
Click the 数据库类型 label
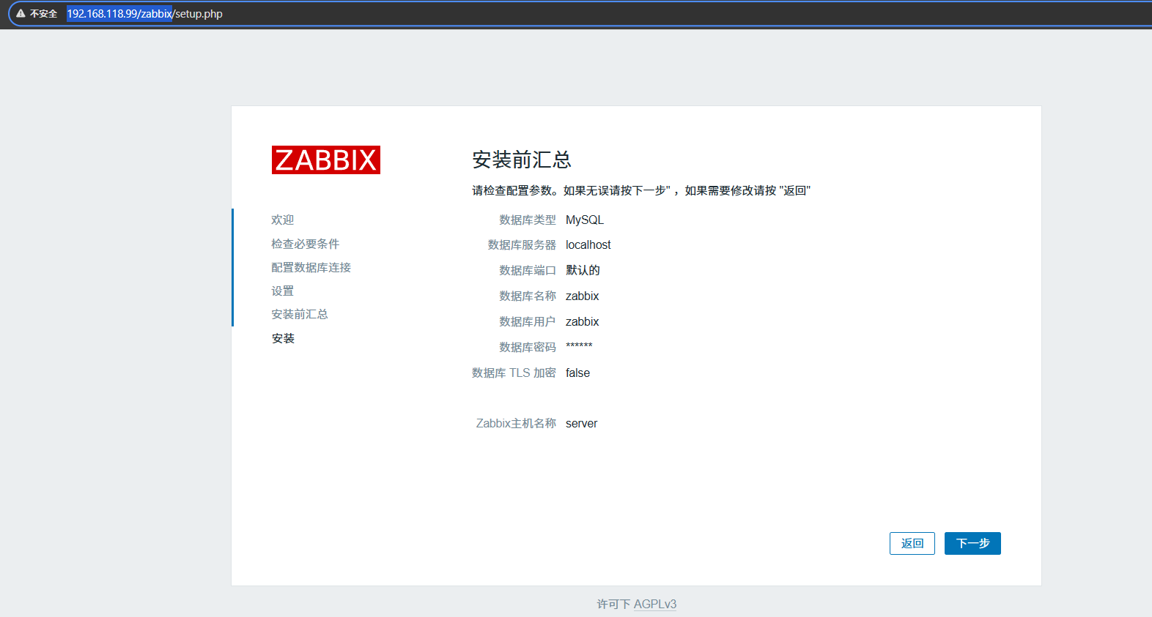point(528,220)
